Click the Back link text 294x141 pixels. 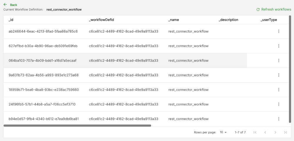click(14, 5)
